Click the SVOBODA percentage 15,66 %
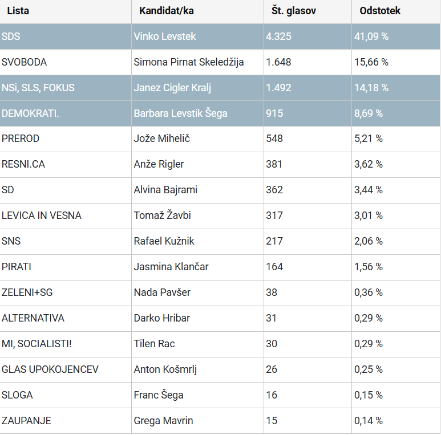Viewport: 441px width, 435px height. [x=371, y=62]
